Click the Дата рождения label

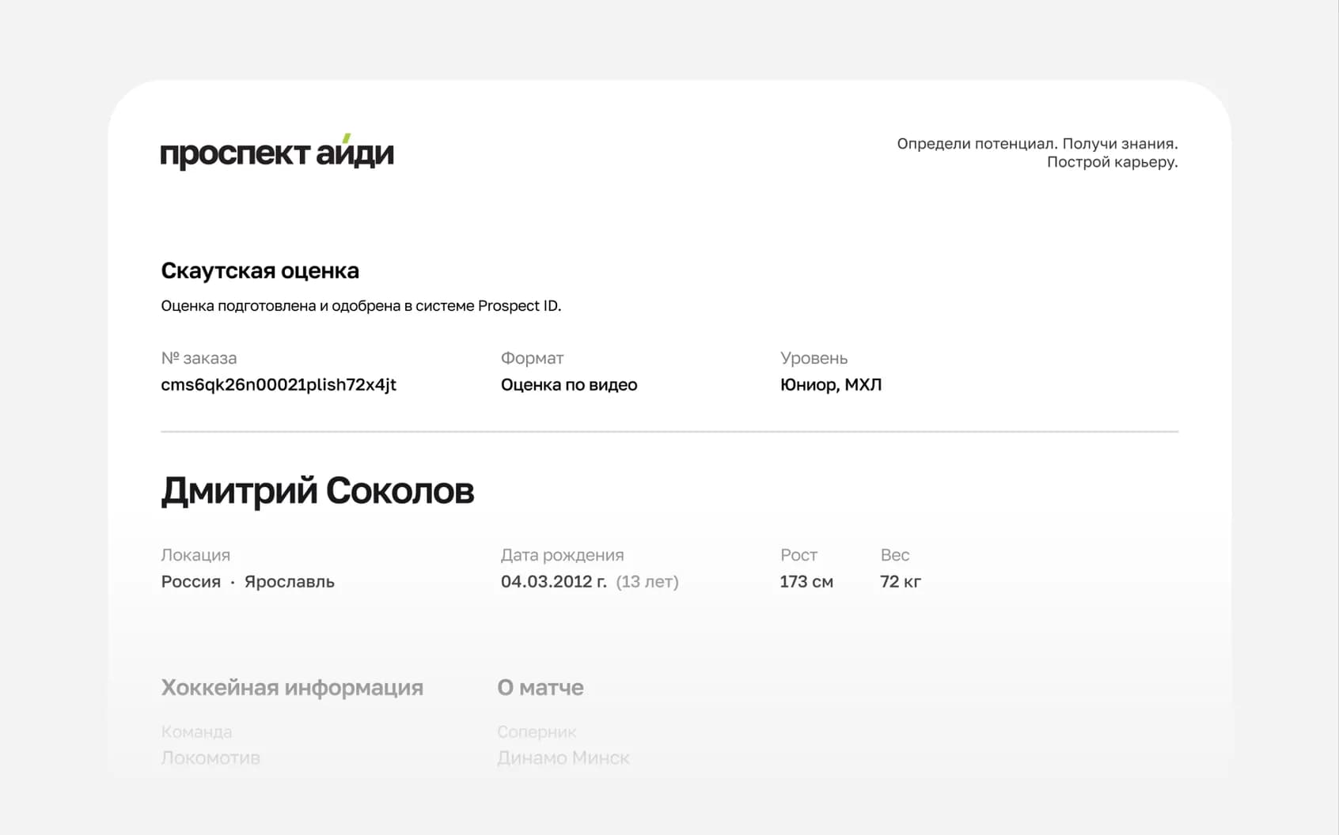[x=563, y=555]
